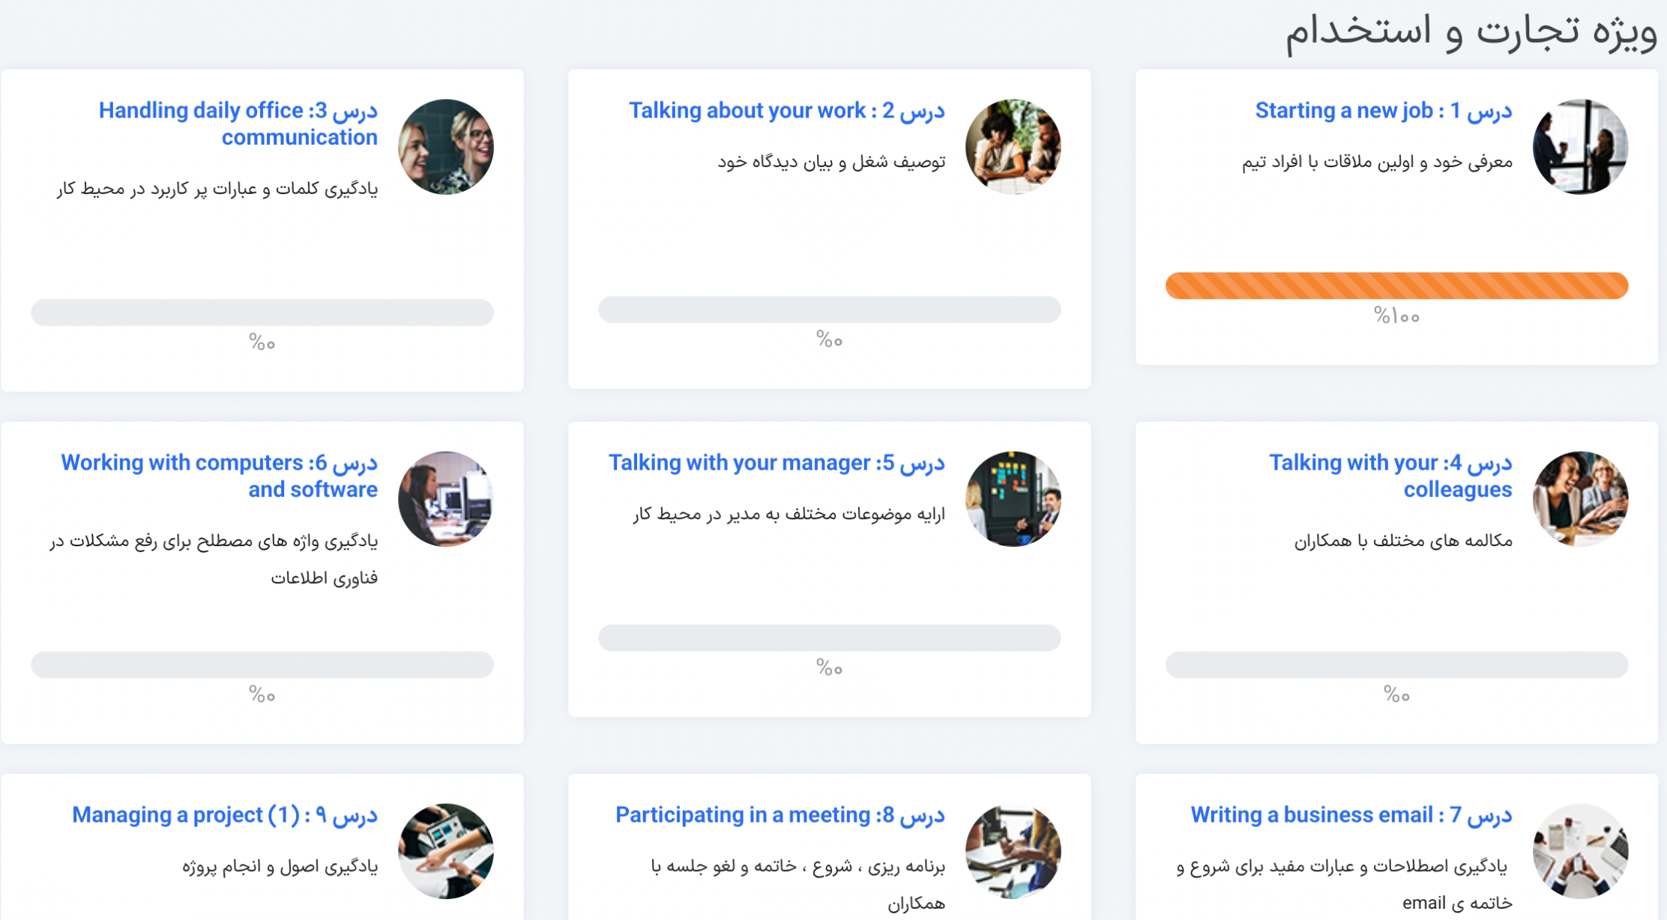Open 'Managing a project (1)' lesson 9

(225, 814)
